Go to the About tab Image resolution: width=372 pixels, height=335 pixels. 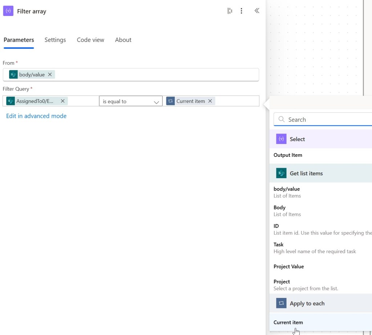click(x=123, y=40)
